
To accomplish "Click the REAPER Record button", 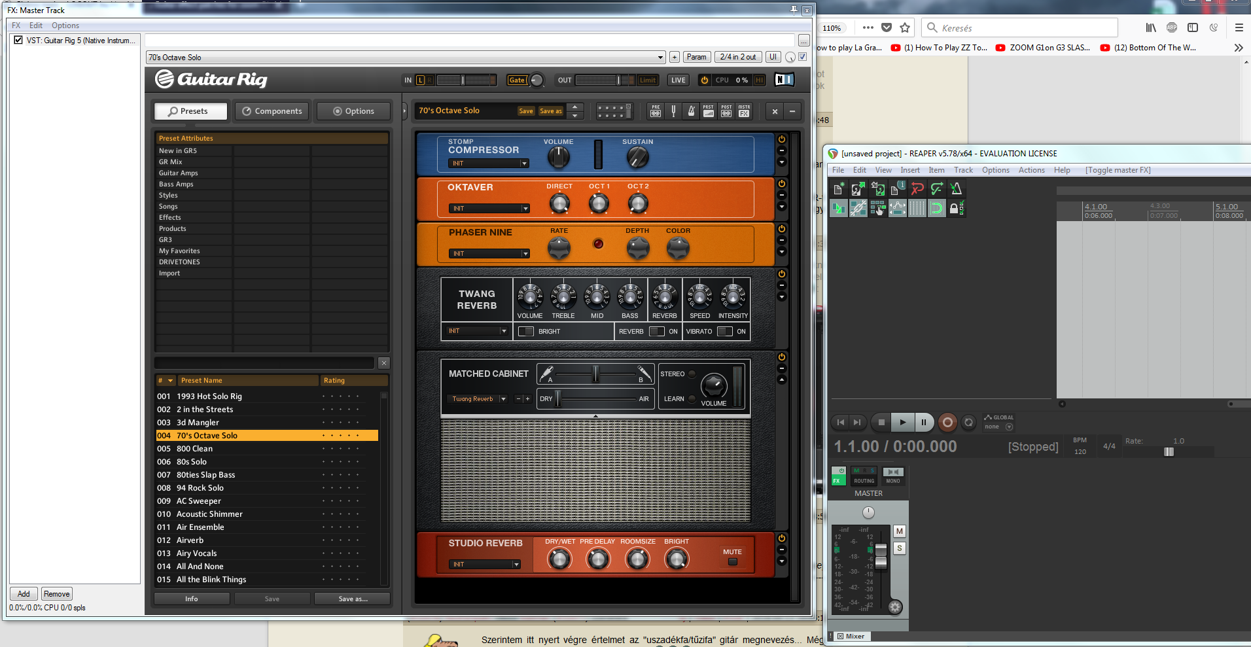I will pos(947,422).
